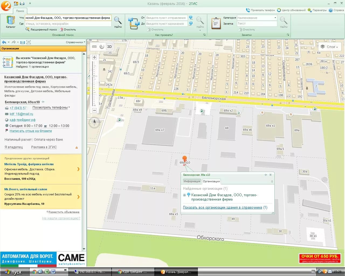Click the radius tool next to ruler
The height and width of the screenshot is (276, 345).
point(102,47)
